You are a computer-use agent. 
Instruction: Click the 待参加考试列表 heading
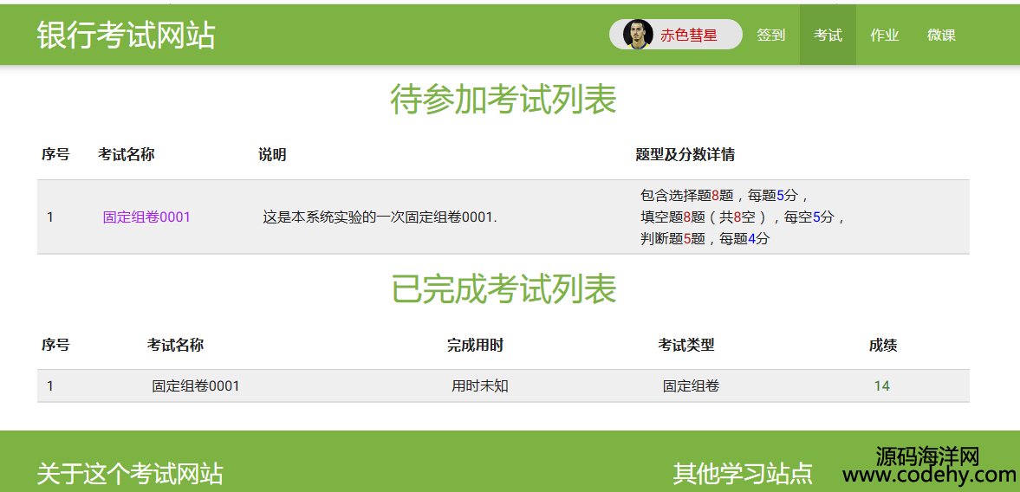point(503,100)
